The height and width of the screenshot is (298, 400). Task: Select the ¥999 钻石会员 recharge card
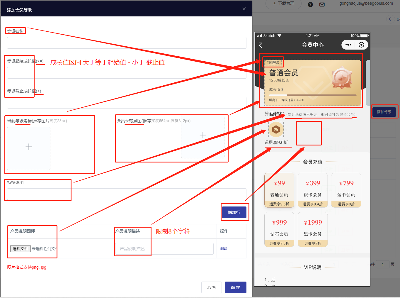click(279, 229)
